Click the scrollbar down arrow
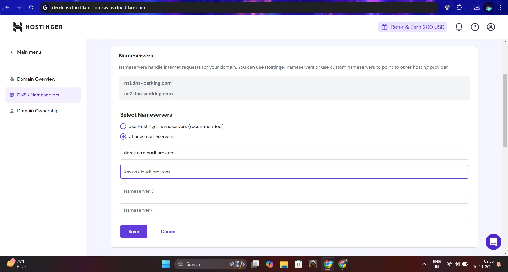Screen dimensions: 508x272 [505, 253]
